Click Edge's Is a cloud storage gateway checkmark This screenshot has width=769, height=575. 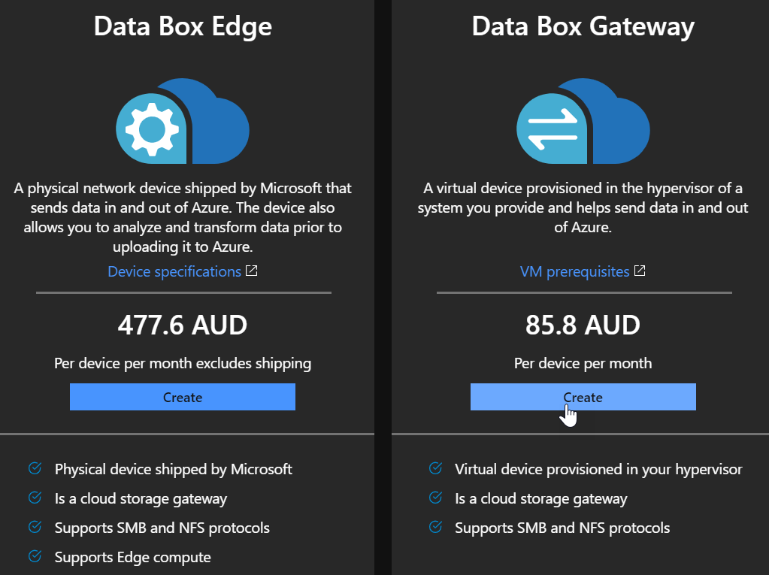[35, 498]
